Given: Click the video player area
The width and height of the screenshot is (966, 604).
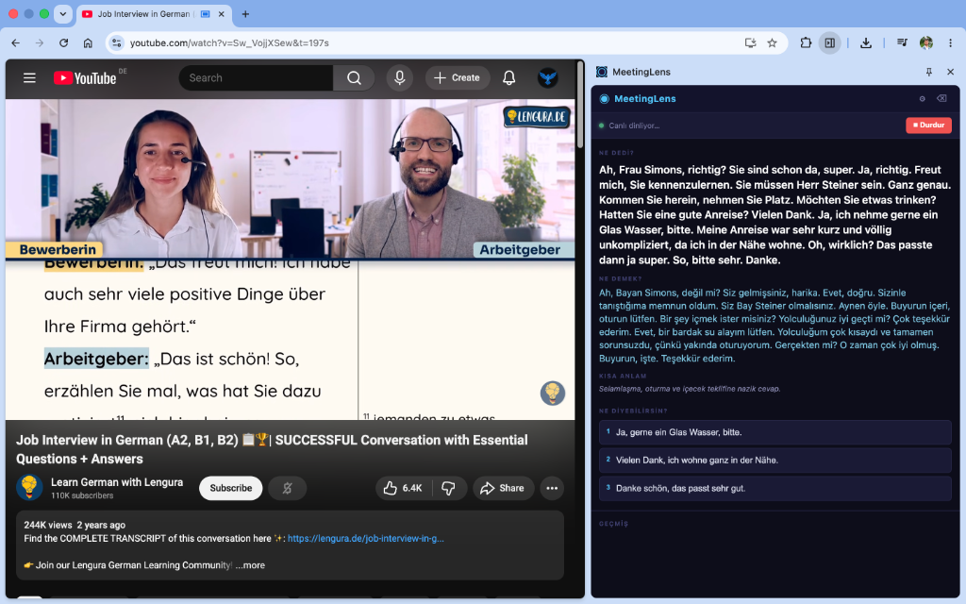Looking at the screenshot, I should click(x=291, y=259).
